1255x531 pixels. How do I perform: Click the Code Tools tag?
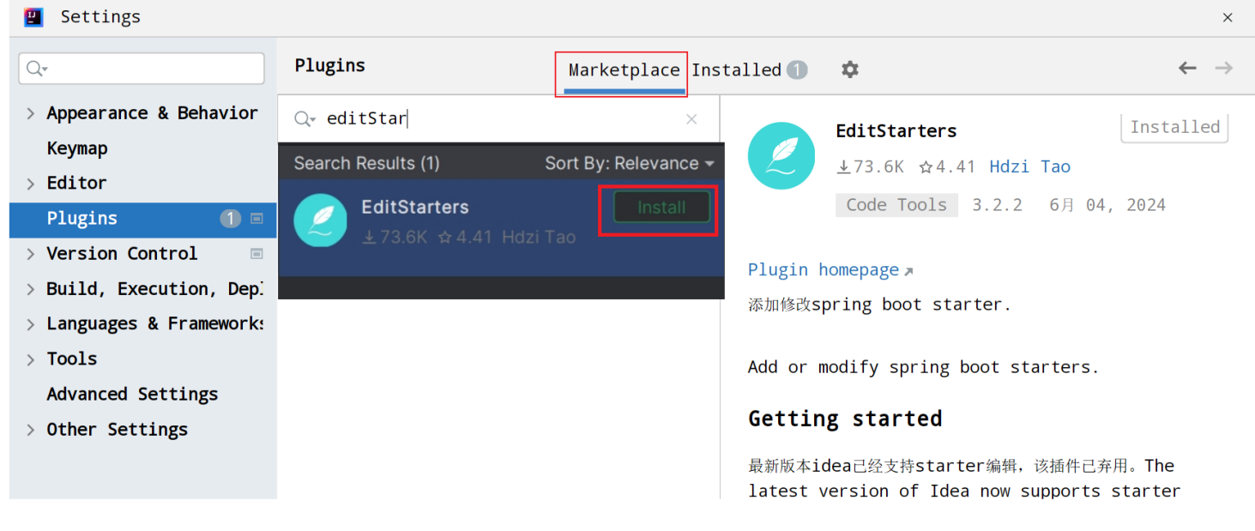point(896,205)
